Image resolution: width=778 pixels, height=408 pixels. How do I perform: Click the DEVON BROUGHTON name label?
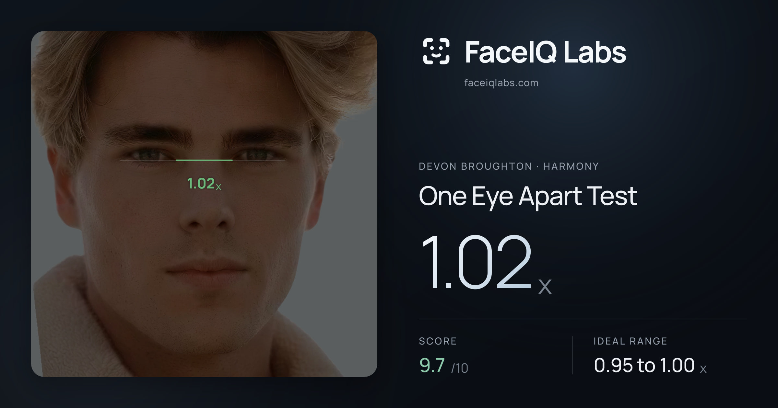click(475, 166)
